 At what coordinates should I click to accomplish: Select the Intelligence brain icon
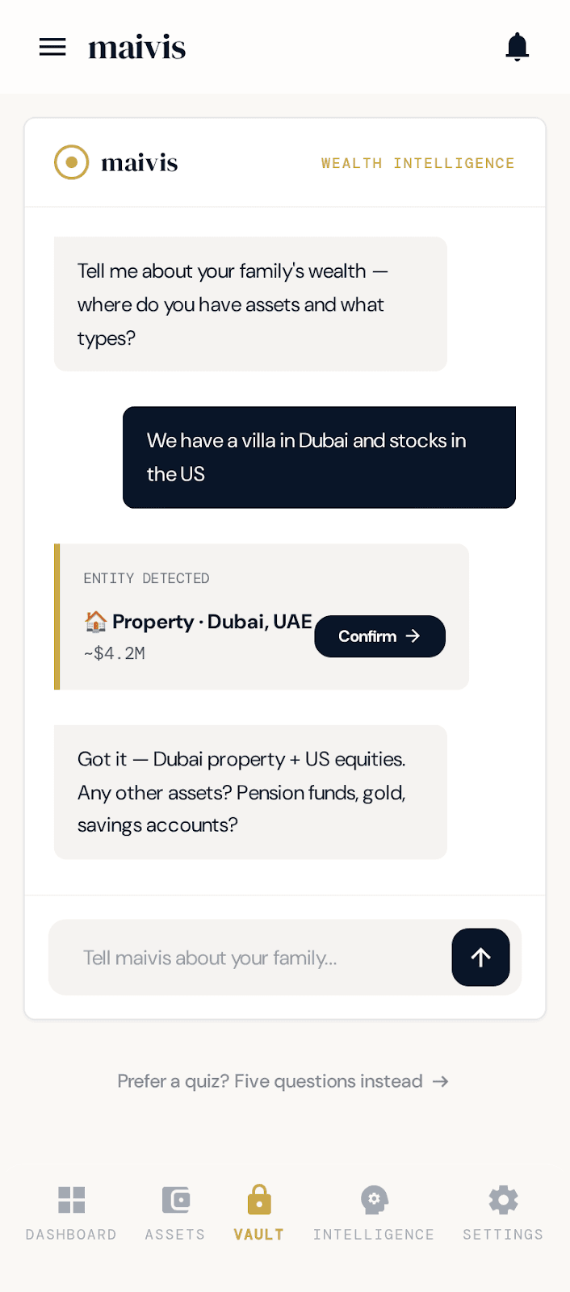tap(374, 1200)
